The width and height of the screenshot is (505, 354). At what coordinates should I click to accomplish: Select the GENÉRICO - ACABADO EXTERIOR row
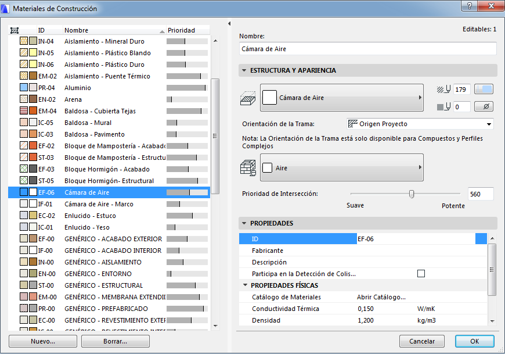(109, 239)
